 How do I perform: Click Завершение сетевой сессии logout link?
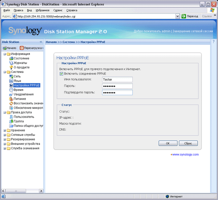(193, 31)
